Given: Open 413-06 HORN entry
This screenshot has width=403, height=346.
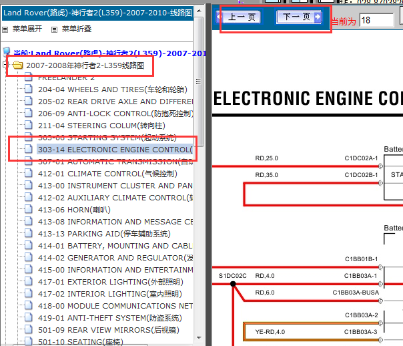Looking at the screenshot, I should [74, 210].
